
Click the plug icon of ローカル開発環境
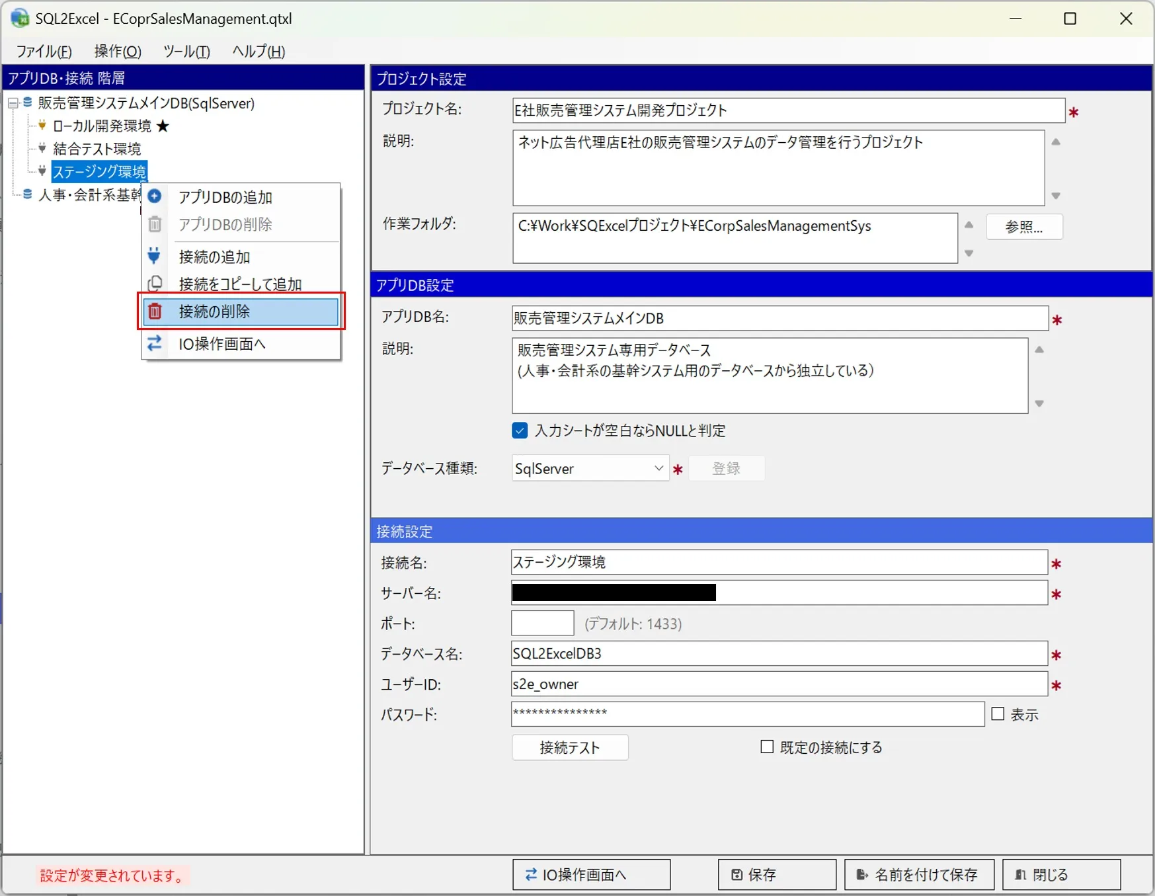(42, 125)
